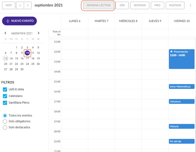Choose Todos los eventos radio option

(x=5, y=115)
